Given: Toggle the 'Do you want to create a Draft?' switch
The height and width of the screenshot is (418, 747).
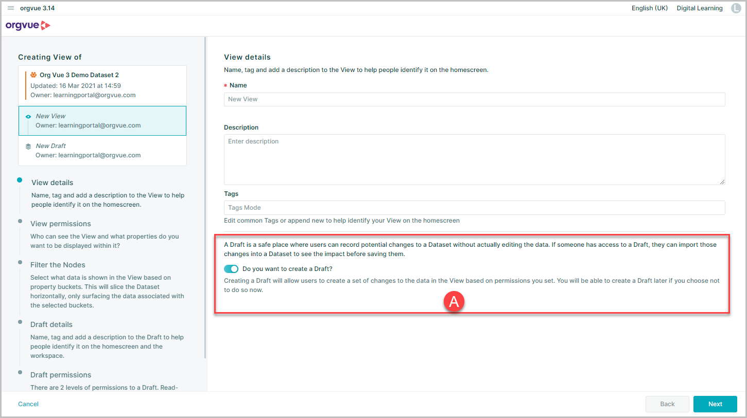Looking at the screenshot, I should (231, 269).
